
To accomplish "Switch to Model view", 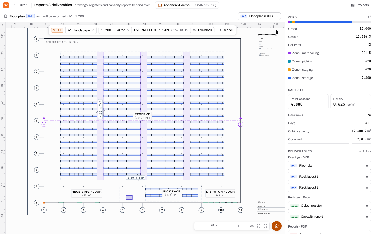I will [226, 30].
